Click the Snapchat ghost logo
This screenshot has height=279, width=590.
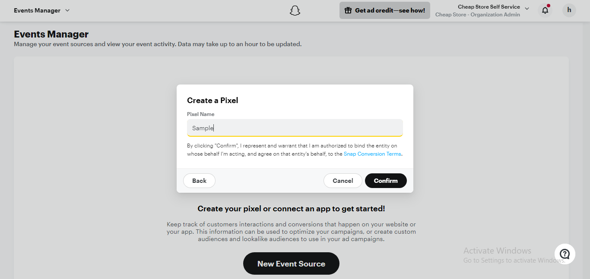click(295, 11)
